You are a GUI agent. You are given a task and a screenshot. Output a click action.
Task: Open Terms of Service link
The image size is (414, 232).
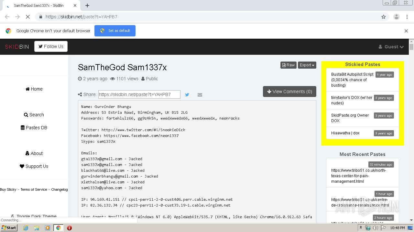pos(34,189)
